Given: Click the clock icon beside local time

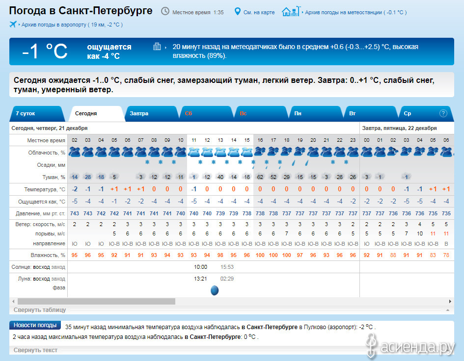Looking at the screenshot, I should coord(165,11).
